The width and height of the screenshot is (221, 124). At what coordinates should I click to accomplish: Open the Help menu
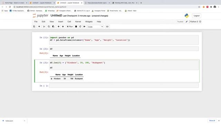coord(99,22)
